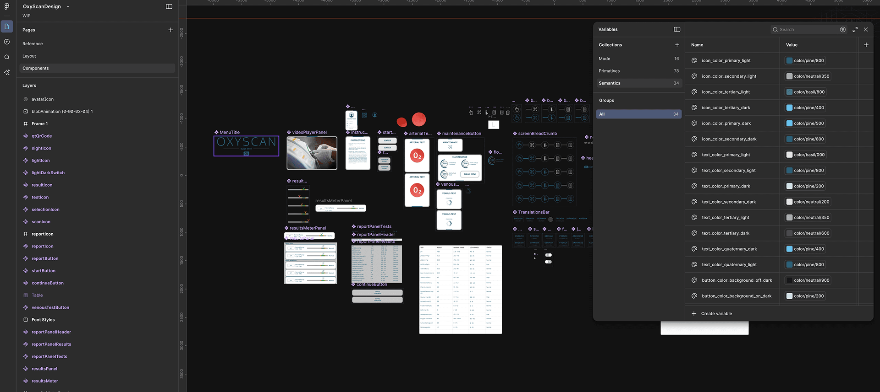Add a new page with the plus icon
880x392 pixels.
click(170, 30)
